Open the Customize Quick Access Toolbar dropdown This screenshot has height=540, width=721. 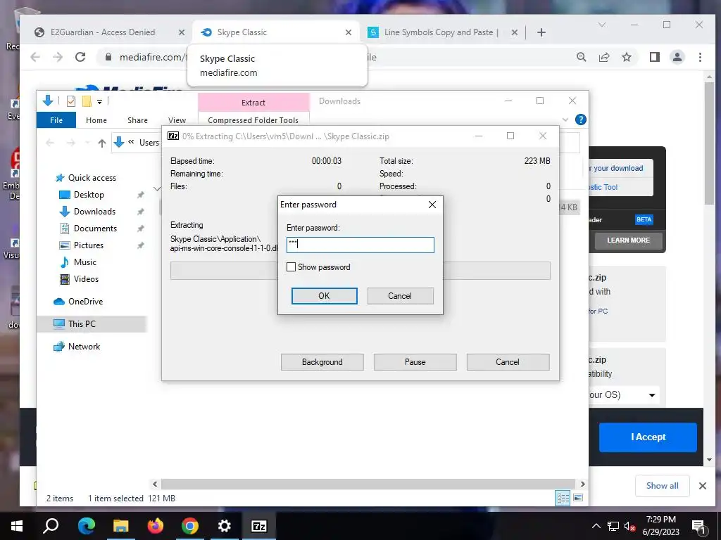tap(99, 101)
